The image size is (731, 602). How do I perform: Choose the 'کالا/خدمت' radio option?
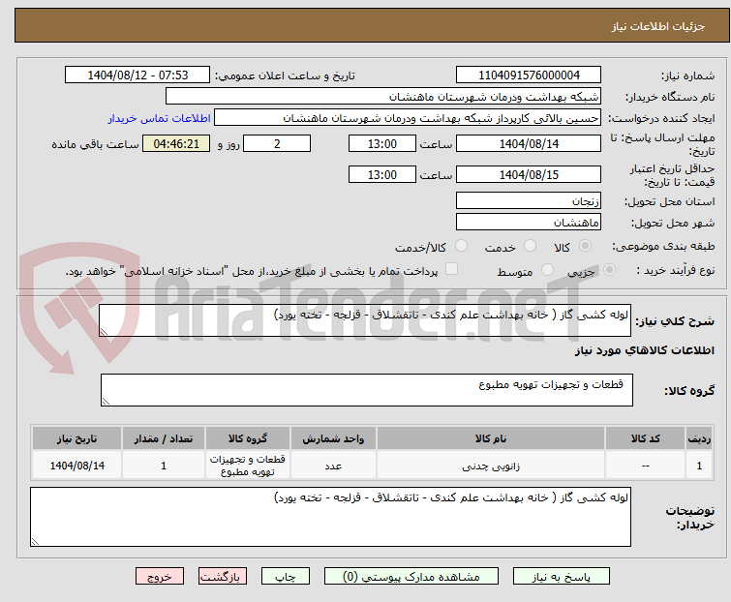click(x=461, y=247)
